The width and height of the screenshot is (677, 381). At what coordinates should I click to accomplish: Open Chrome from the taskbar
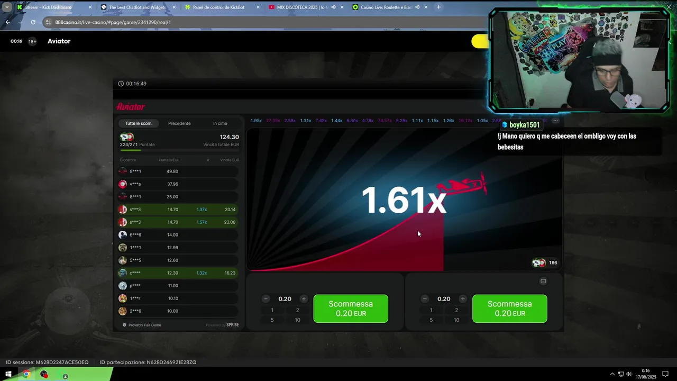(26, 375)
